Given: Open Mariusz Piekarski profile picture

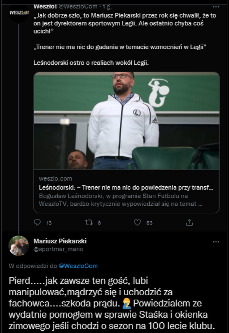Looking at the screenshot, I should point(19,245).
